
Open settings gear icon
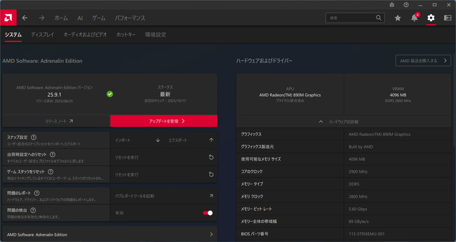431,18
